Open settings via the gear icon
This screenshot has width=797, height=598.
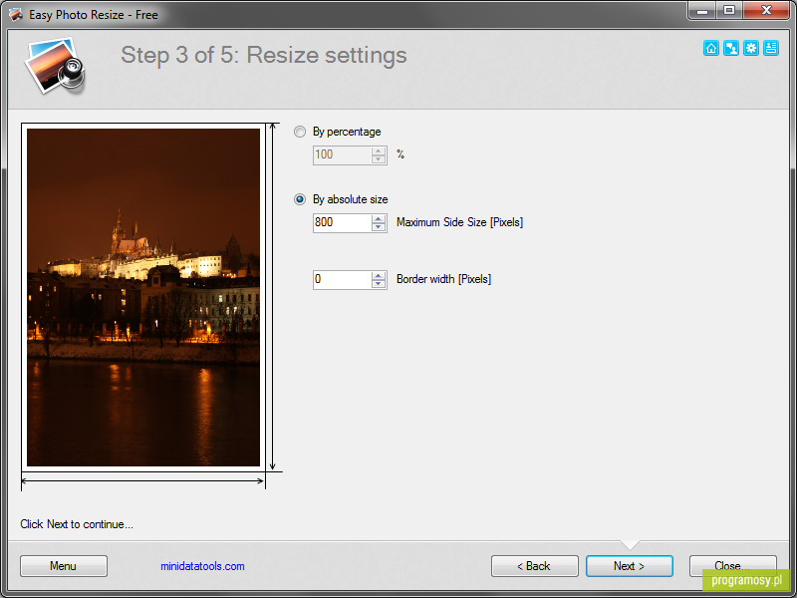click(x=751, y=48)
